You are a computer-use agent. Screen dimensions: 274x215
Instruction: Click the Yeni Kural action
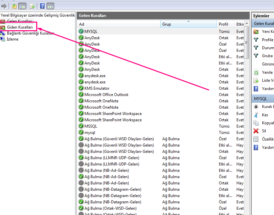click(x=268, y=32)
